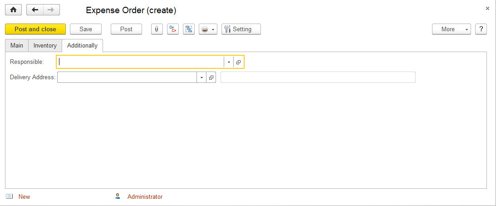Focus the Delivery Address details text box

pos(318,77)
